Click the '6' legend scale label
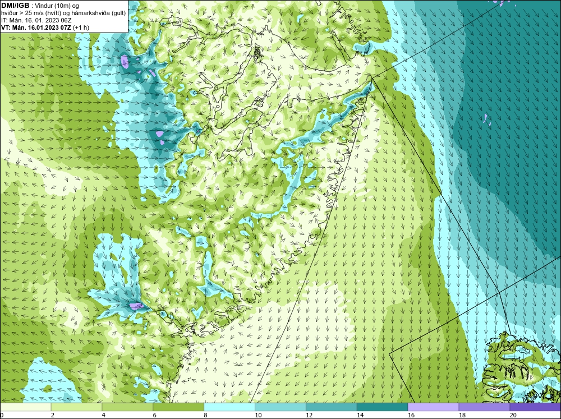 pos(155,415)
